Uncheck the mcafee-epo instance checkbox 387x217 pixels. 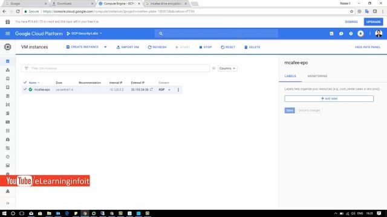[25, 90]
